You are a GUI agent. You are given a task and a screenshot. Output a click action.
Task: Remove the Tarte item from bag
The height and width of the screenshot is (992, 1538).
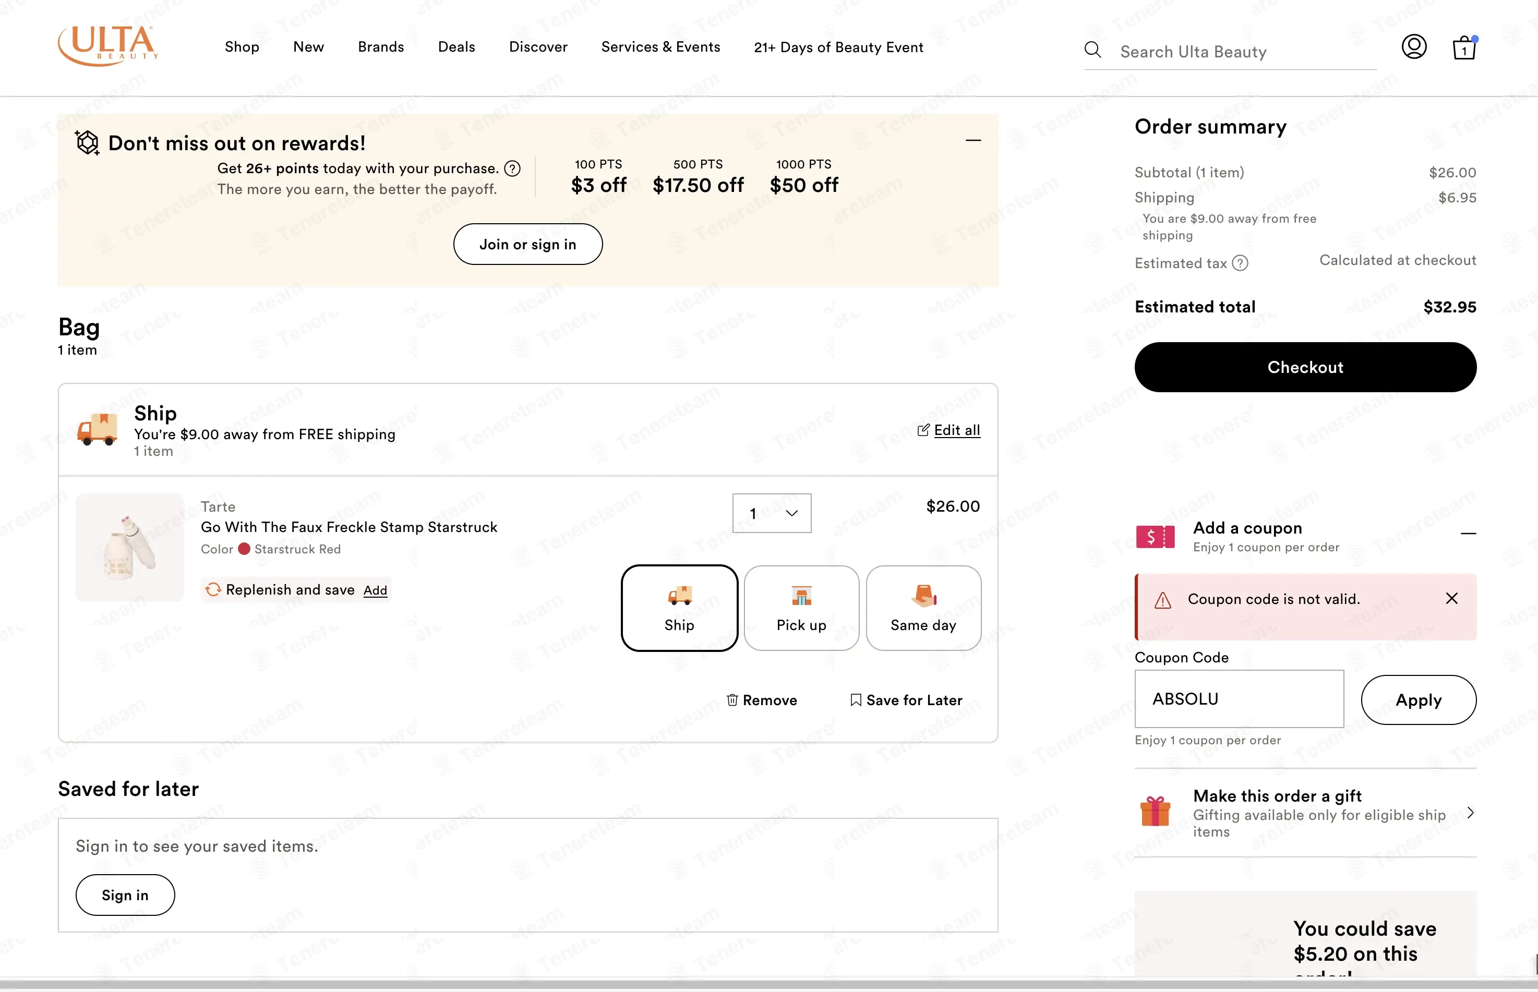(x=762, y=700)
